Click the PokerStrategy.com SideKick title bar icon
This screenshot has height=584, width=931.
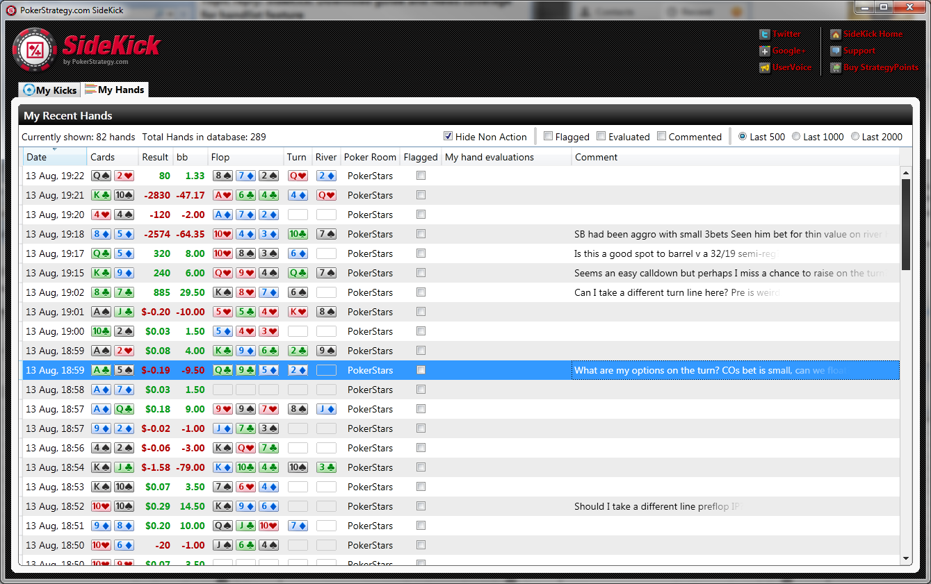click(11, 10)
